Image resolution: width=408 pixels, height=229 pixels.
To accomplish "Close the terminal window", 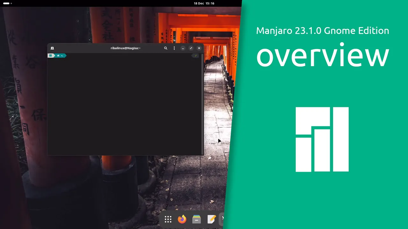I will click(199, 48).
